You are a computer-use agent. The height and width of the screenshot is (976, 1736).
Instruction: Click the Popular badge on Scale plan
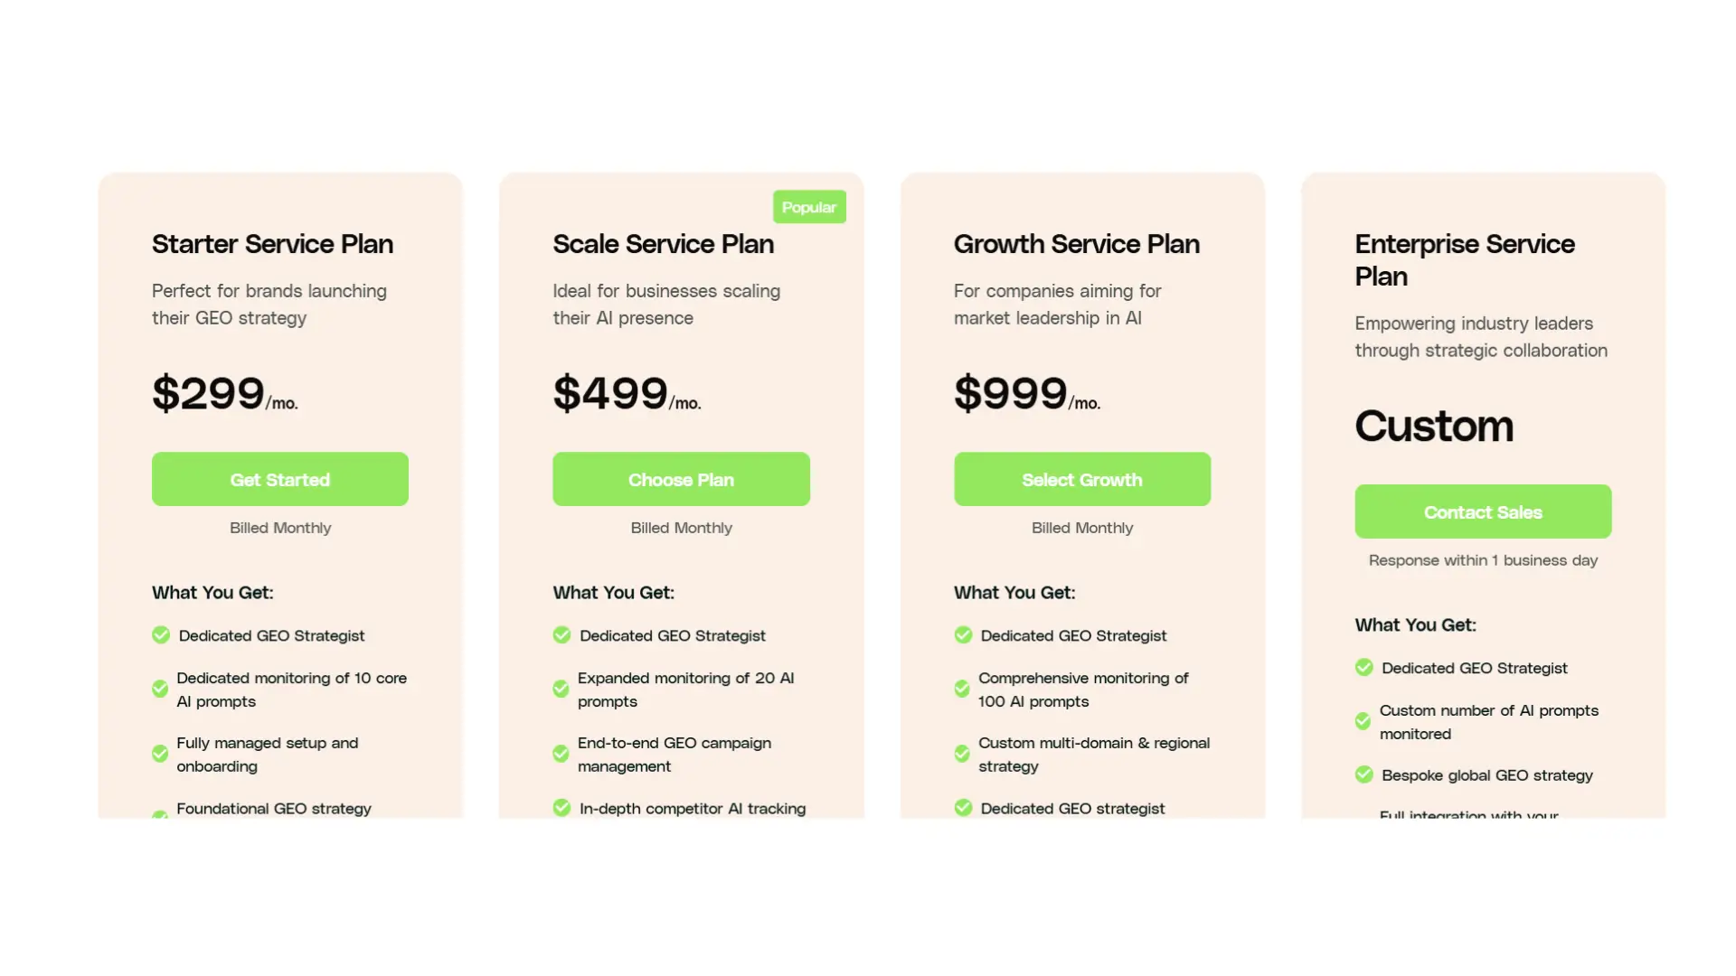[809, 206]
